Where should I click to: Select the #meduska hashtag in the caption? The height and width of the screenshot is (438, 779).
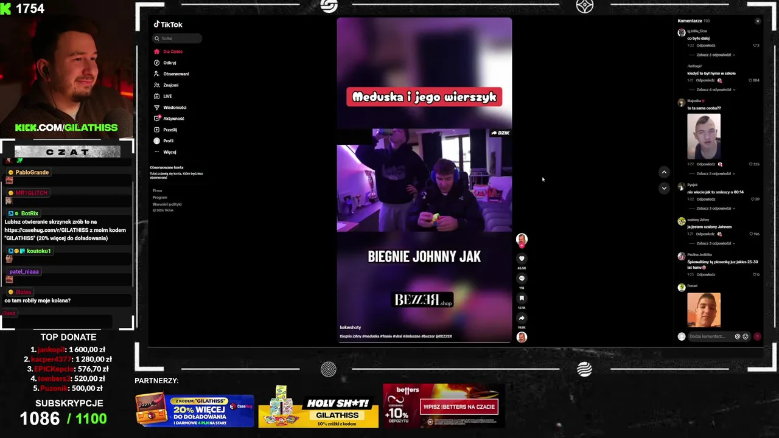click(x=371, y=336)
